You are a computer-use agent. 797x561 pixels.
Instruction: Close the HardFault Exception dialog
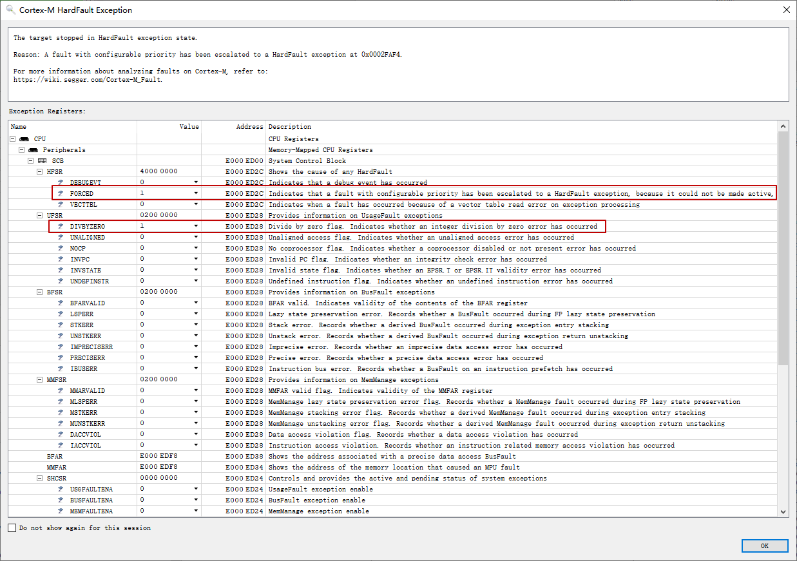pyautogui.click(x=787, y=10)
